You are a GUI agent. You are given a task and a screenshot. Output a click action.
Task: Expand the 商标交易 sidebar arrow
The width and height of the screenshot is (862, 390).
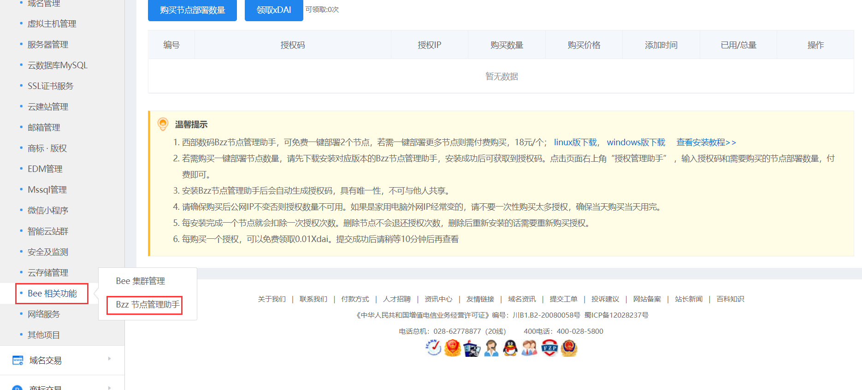pos(109,388)
